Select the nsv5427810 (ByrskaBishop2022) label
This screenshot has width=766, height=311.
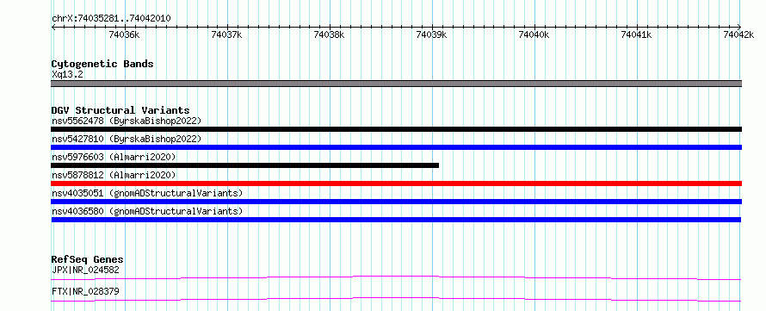coord(127,139)
